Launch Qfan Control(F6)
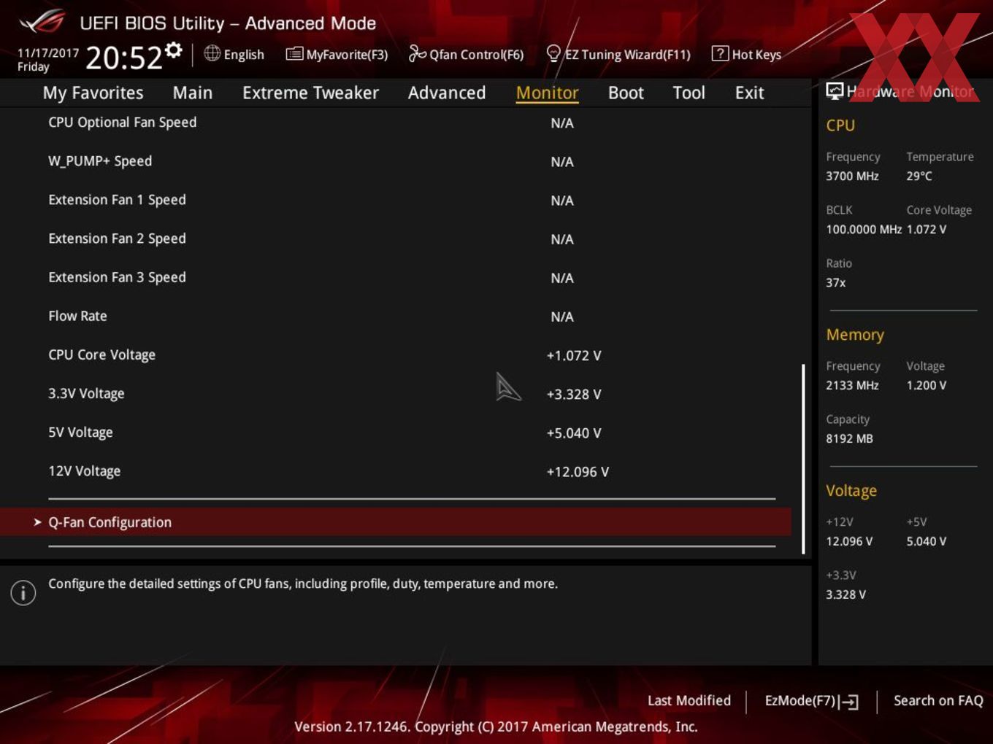Viewport: 993px width, 744px height. tap(476, 55)
